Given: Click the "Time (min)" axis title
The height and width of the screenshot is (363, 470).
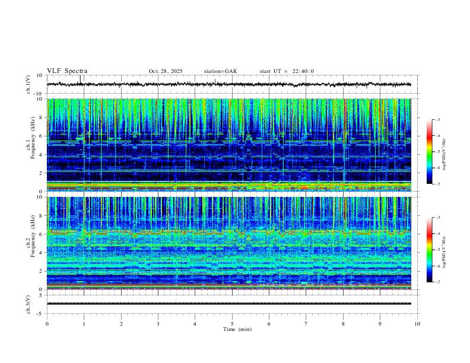Looking at the screenshot, I should pos(237,329).
